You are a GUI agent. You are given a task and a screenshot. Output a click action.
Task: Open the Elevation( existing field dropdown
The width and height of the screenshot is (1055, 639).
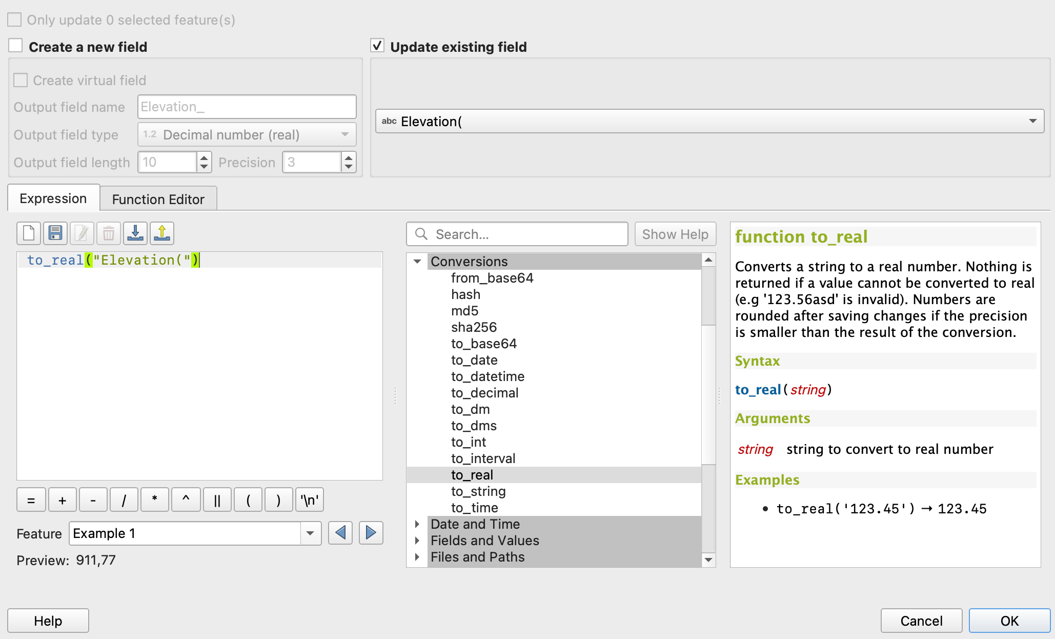point(709,122)
